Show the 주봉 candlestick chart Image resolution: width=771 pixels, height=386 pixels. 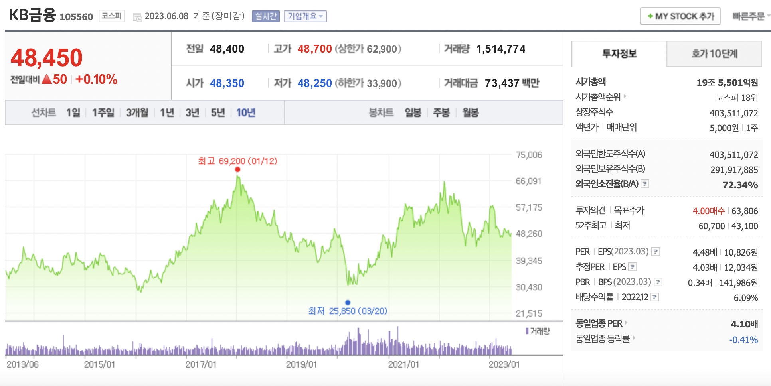point(441,113)
